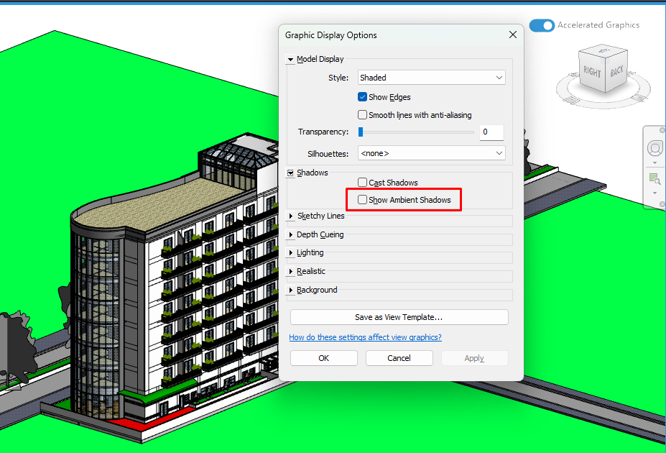Image resolution: width=666 pixels, height=453 pixels.
Task: Click the Cancel button
Action: [x=399, y=358]
